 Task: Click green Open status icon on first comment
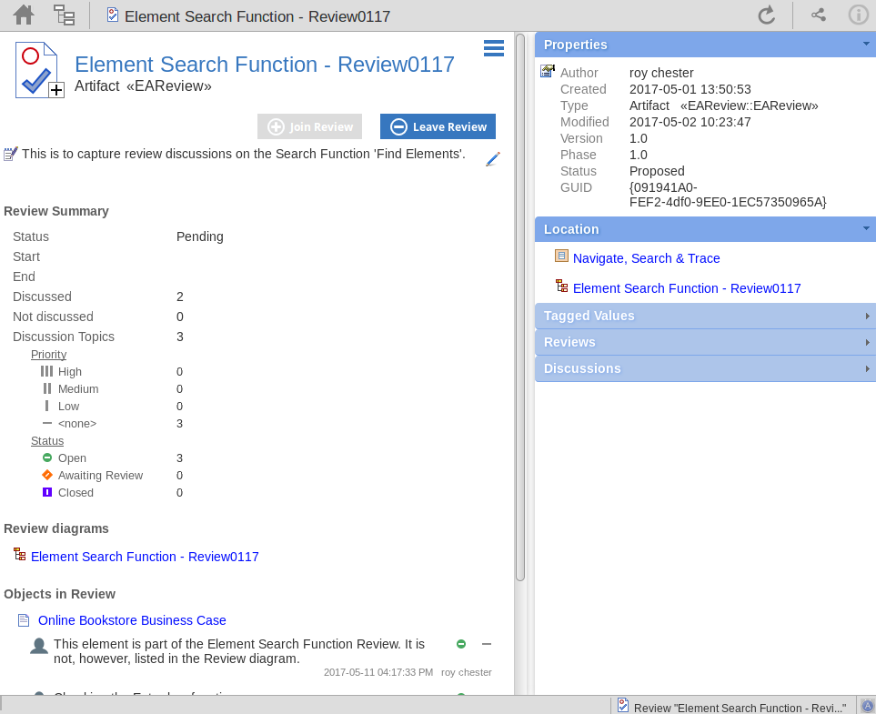461,644
